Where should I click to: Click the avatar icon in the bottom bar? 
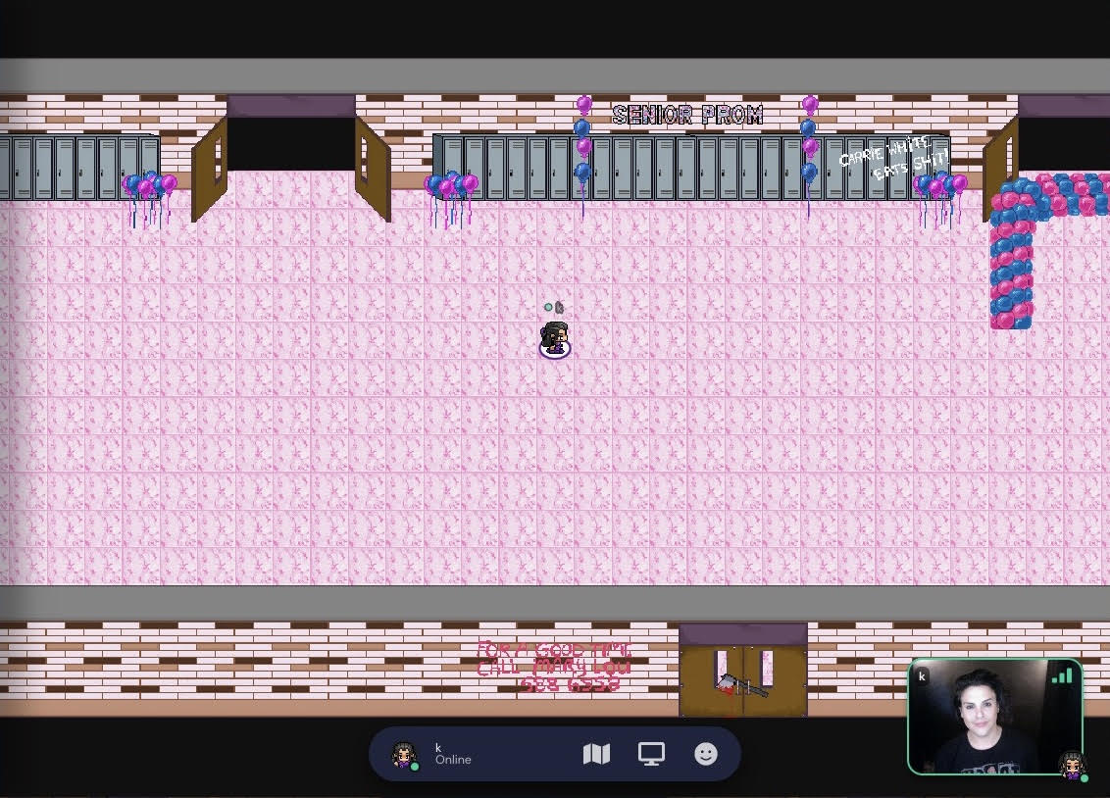(x=404, y=754)
